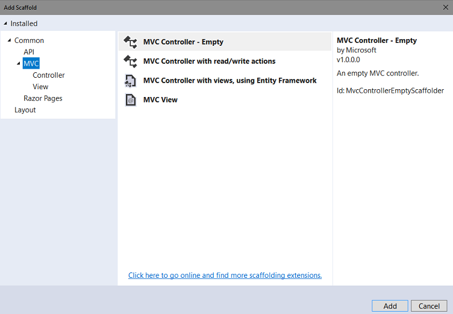Click the Cancel button

tap(429, 306)
